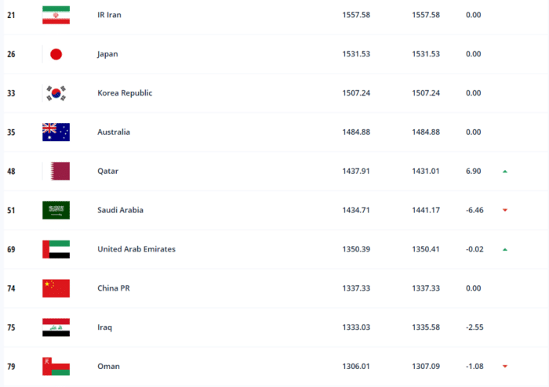Click the IR Iran flag icon
Viewport: 549px width, 387px height.
coord(56,15)
